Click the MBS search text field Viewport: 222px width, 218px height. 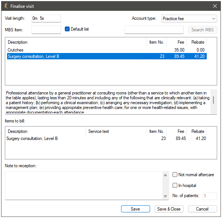tap(154, 29)
